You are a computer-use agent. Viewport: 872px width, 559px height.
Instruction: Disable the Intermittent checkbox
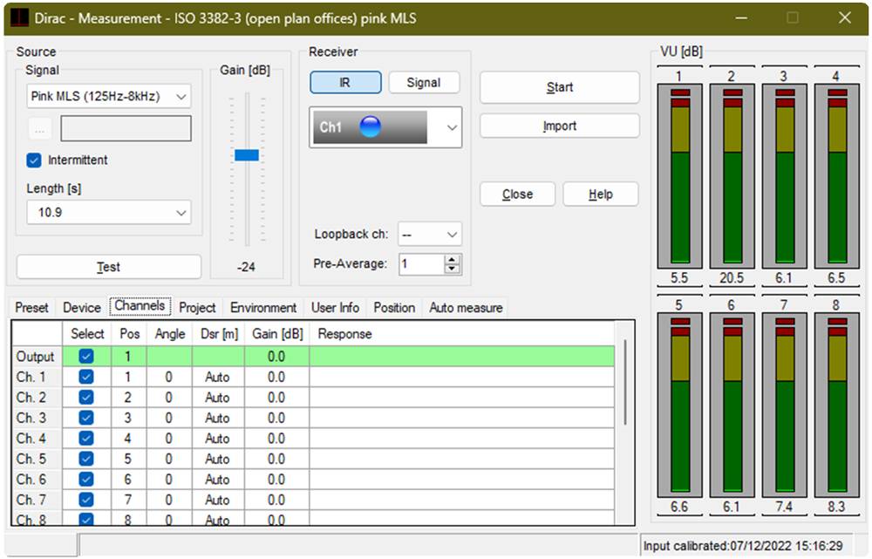35,160
